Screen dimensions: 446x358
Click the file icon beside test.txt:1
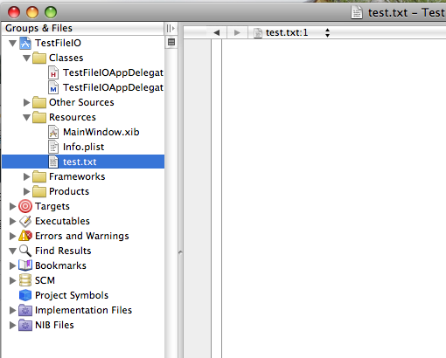coord(258,33)
